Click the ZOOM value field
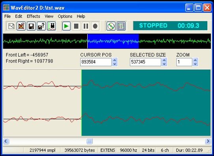 [184, 62]
